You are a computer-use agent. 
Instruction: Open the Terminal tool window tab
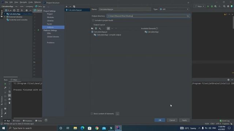tap(39, 121)
